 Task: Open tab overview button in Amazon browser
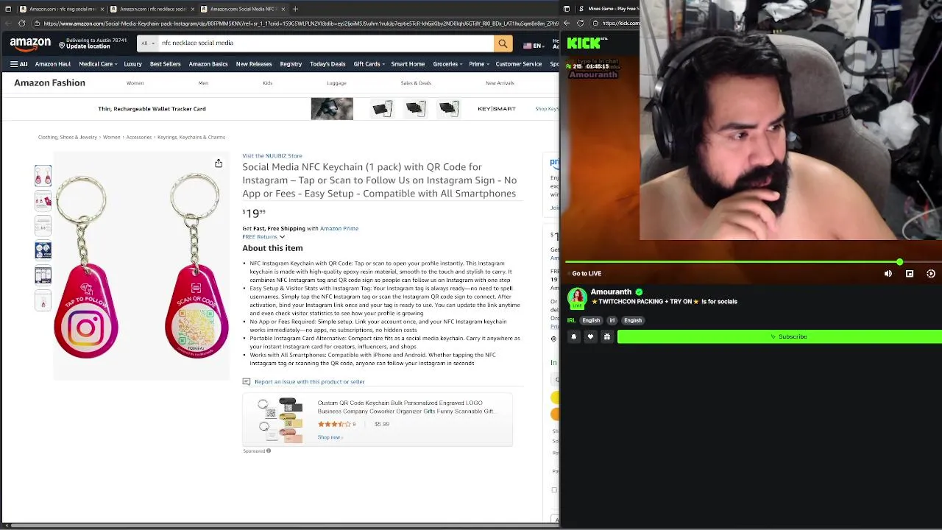pos(8,9)
